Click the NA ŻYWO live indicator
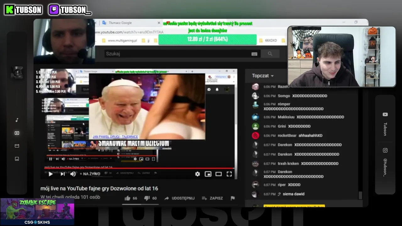Viewport: 402px width, 226px height. click(x=90, y=174)
